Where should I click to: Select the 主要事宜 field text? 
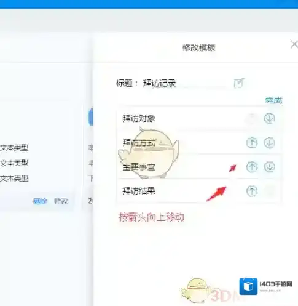point(139,167)
